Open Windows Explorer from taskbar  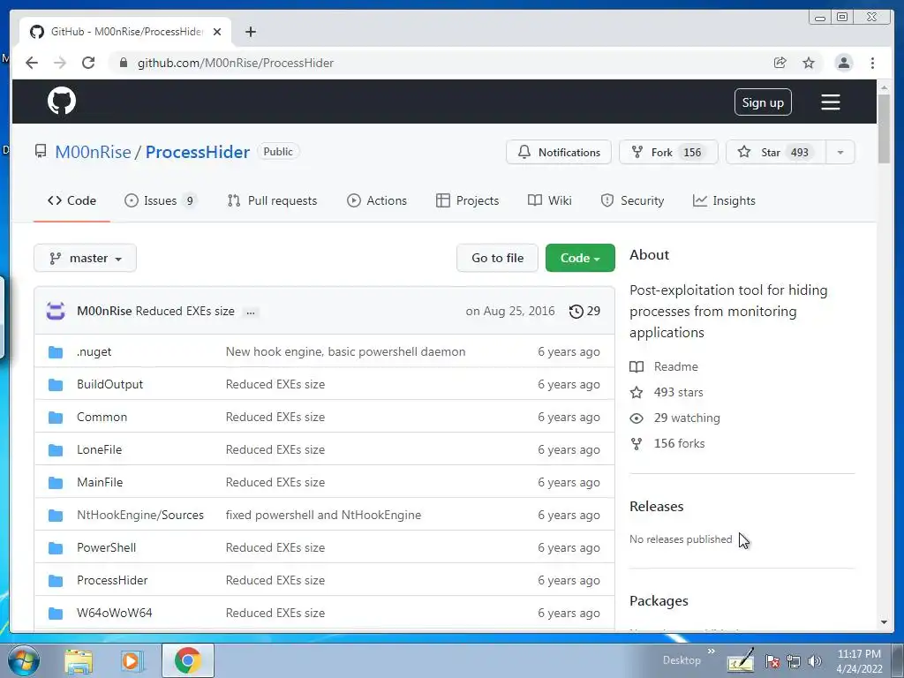pyautogui.click(x=79, y=660)
